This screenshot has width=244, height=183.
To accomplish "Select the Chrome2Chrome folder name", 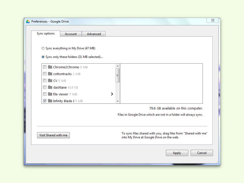I will pos(66,67).
